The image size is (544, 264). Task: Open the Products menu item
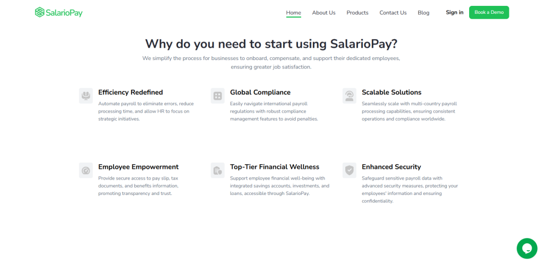click(x=358, y=13)
